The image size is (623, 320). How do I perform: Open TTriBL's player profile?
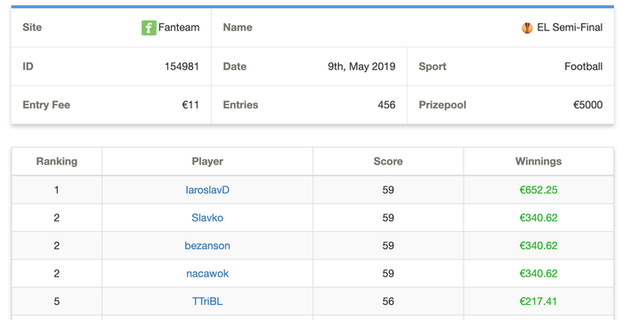(x=207, y=301)
